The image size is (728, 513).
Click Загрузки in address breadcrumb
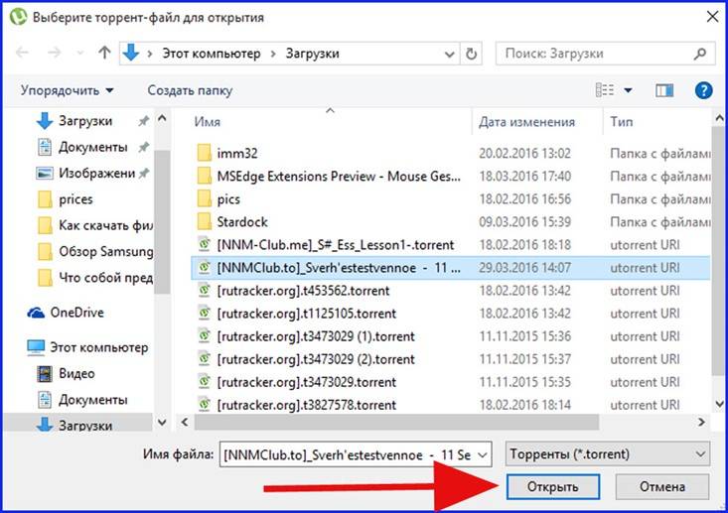coord(313,54)
